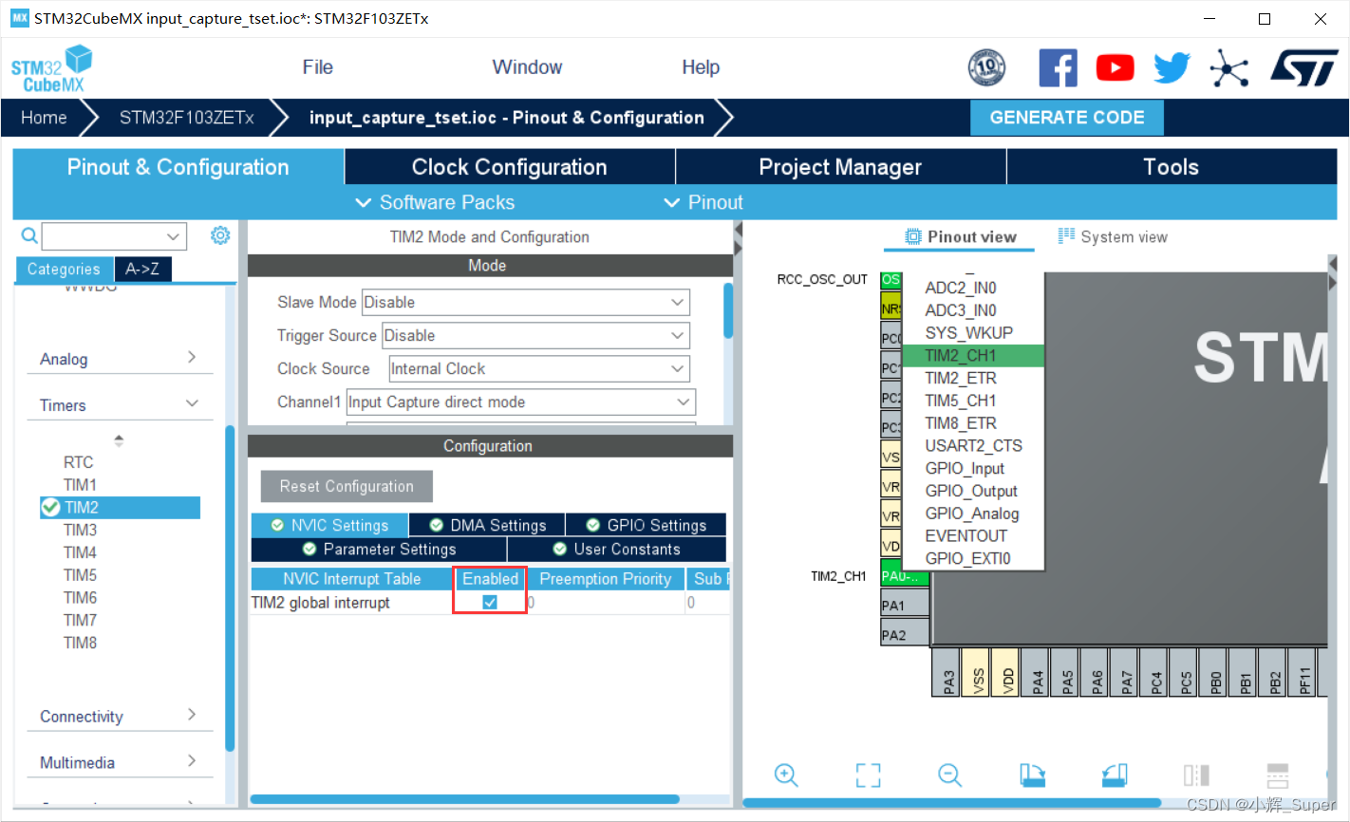The image size is (1350, 822).
Task: Zoom out of the pinout view
Action: tap(949, 775)
